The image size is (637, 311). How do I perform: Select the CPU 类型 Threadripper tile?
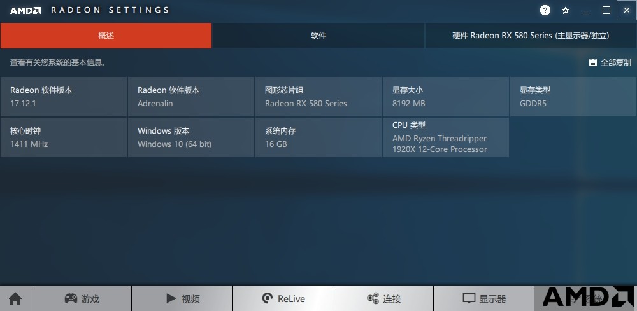tap(446, 137)
